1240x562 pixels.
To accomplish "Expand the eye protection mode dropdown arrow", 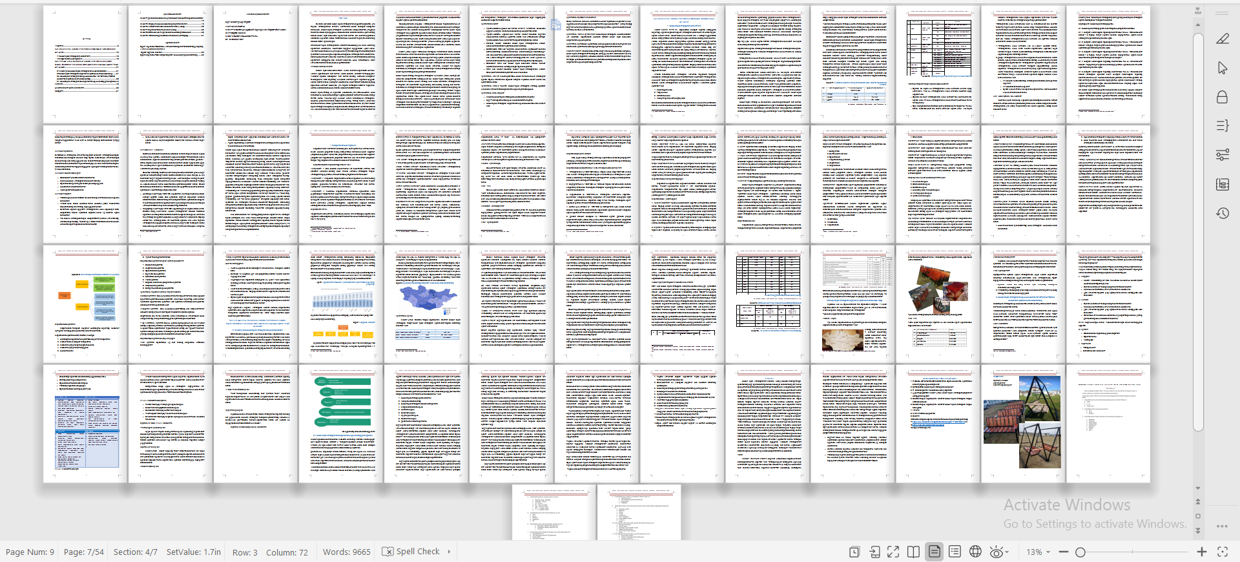I will (1007, 552).
